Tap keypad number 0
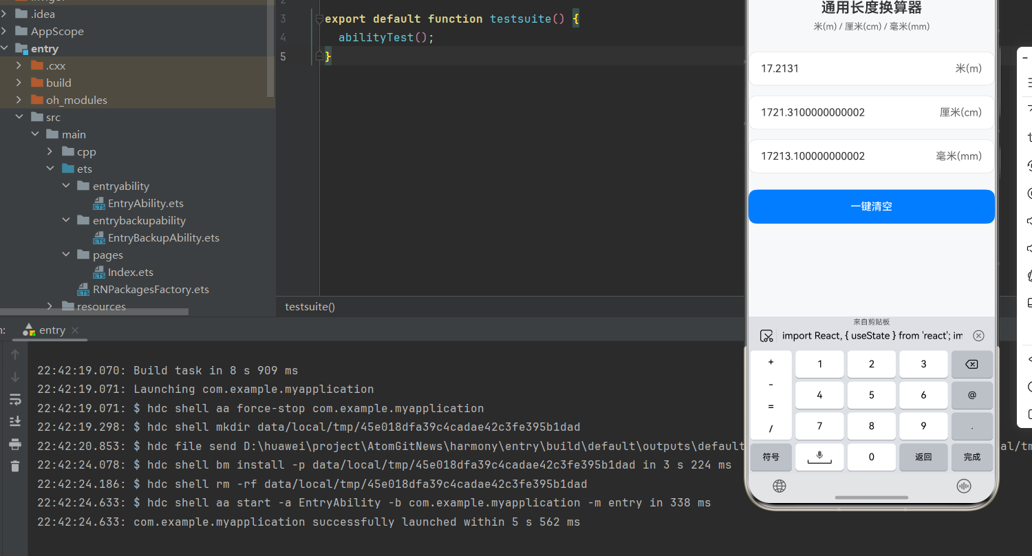Viewport: 1032px width, 556px height. coord(872,457)
